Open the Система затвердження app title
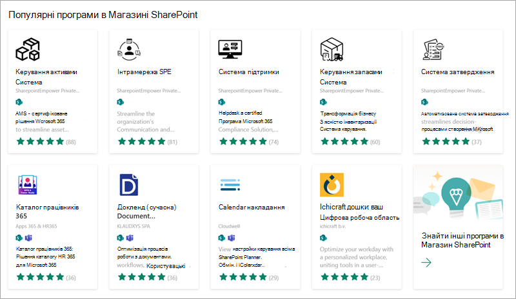Image resolution: width=516 pixels, height=299 pixels. click(x=458, y=72)
